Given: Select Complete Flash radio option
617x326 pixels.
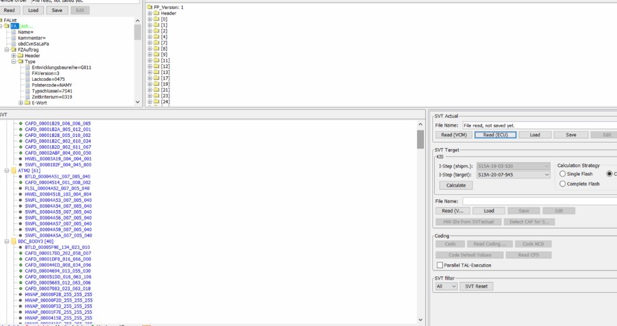Looking at the screenshot, I should tap(562, 184).
